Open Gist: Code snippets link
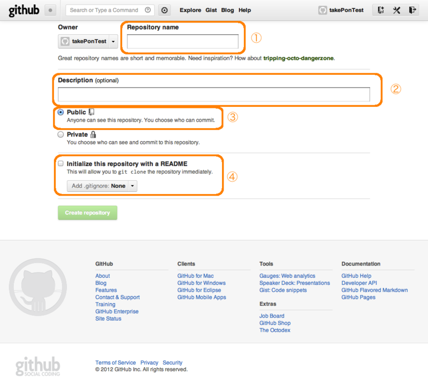 (283, 290)
